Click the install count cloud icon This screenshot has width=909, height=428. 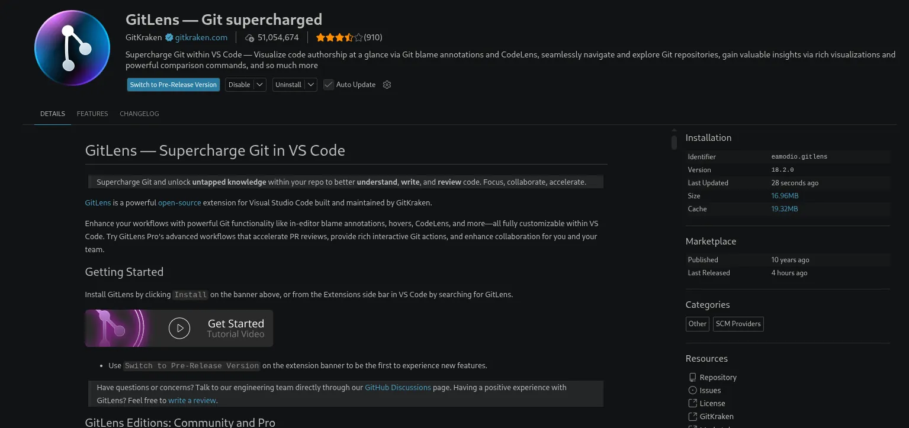pyautogui.click(x=250, y=37)
